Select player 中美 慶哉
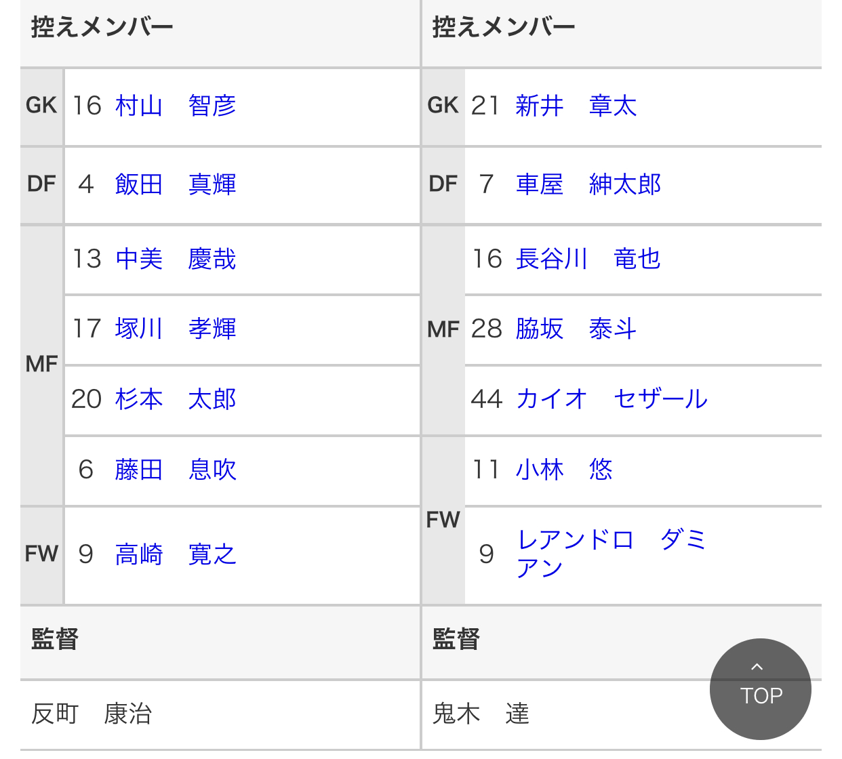 click(x=176, y=259)
